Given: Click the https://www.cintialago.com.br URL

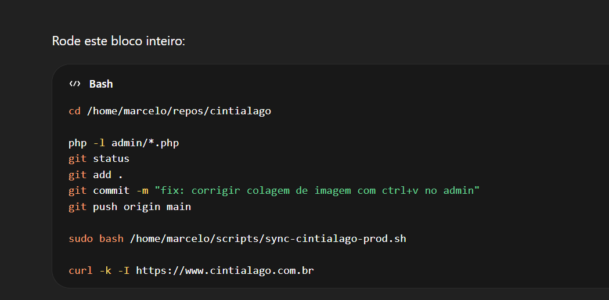Looking at the screenshot, I should 225,270.
